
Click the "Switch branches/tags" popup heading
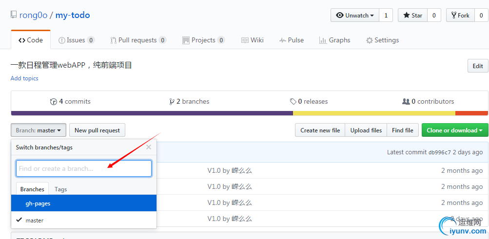(44, 147)
